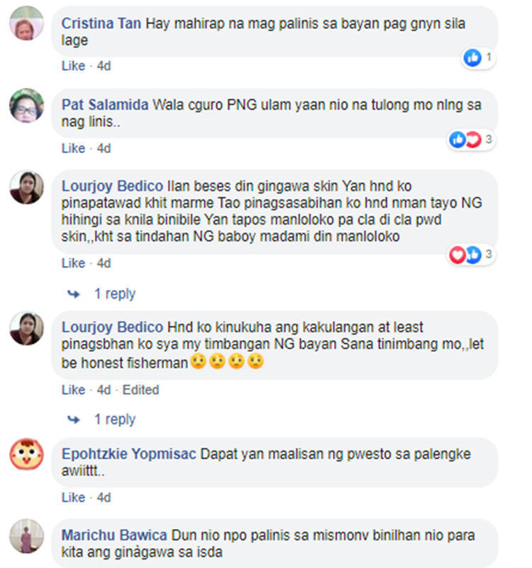Open the Edited history link on Lourjoy's comment
This screenshot has height=568, width=532.
point(140,390)
